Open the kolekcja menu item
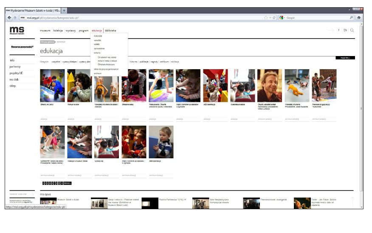The height and width of the screenshot is (233, 372). 58,31
